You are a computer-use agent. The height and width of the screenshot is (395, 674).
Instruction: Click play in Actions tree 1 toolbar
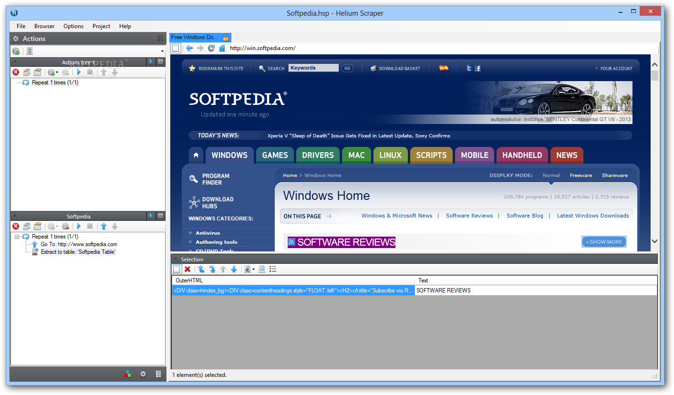point(79,73)
